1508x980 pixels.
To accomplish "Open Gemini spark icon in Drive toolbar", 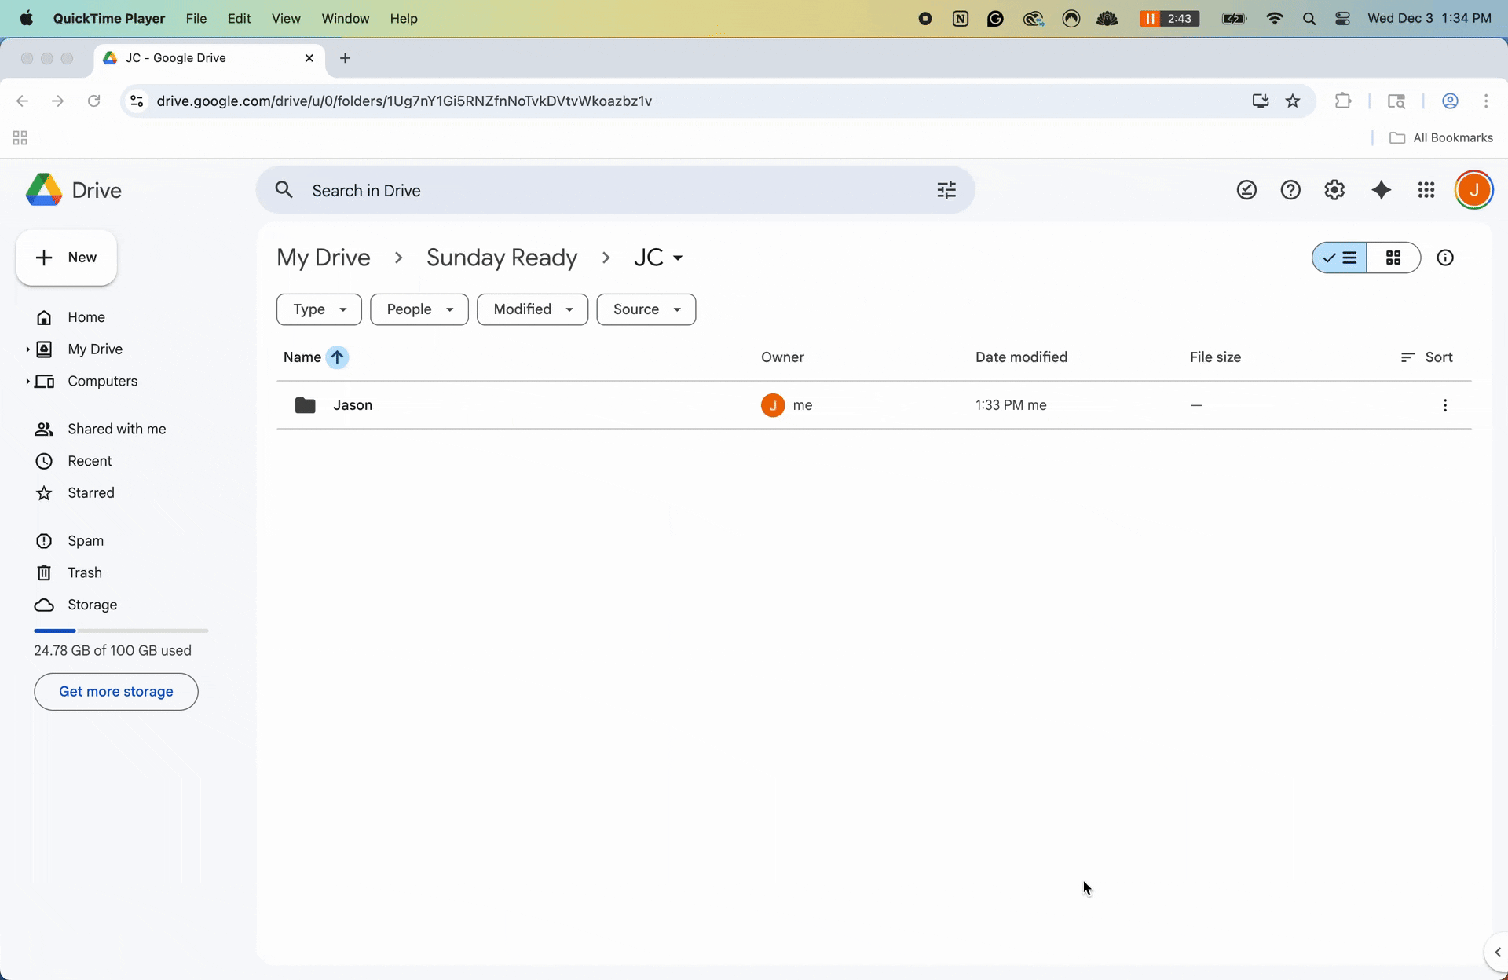I will point(1382,190).
